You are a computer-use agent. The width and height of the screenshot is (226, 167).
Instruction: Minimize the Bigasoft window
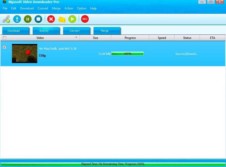(x=202, y=2)
